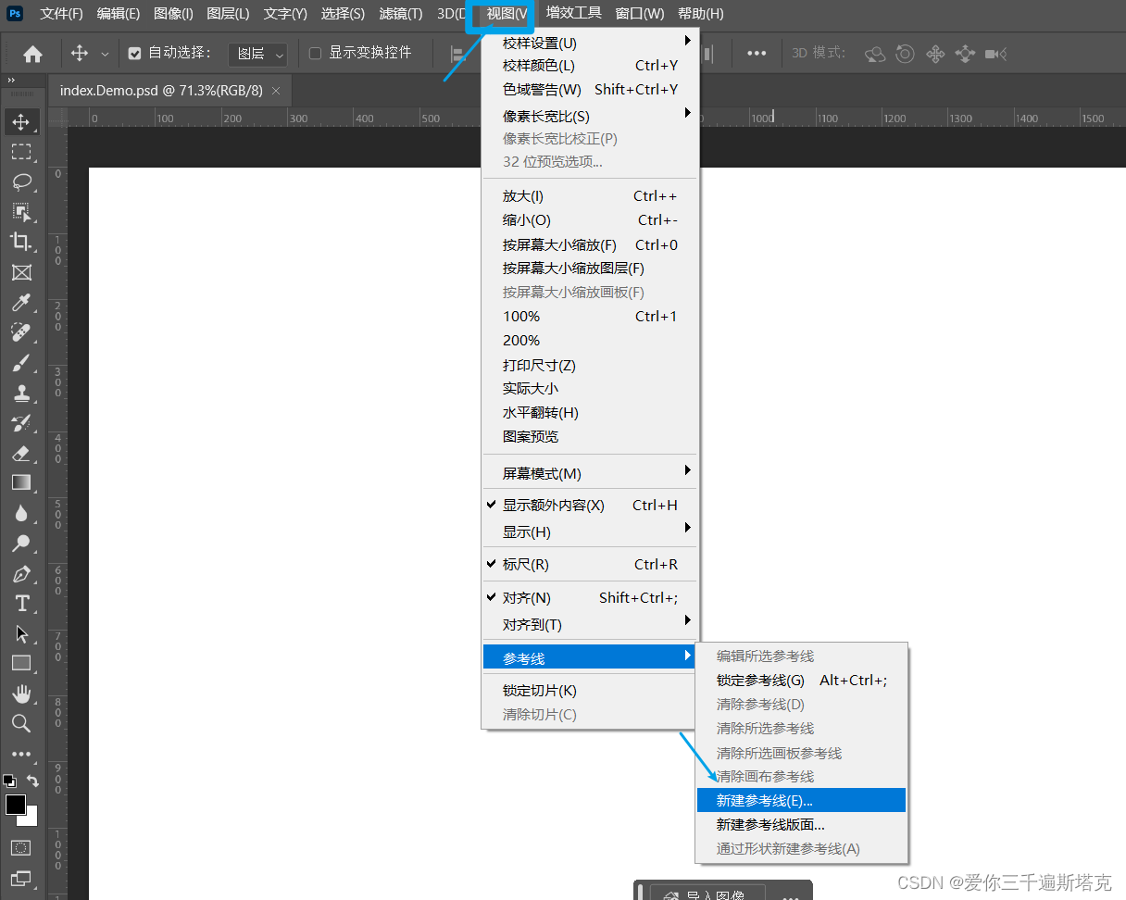The height and width of the screenshot is (900, 1126).
Task: Select the Rectangular Marquee tool
Action: 21,152
